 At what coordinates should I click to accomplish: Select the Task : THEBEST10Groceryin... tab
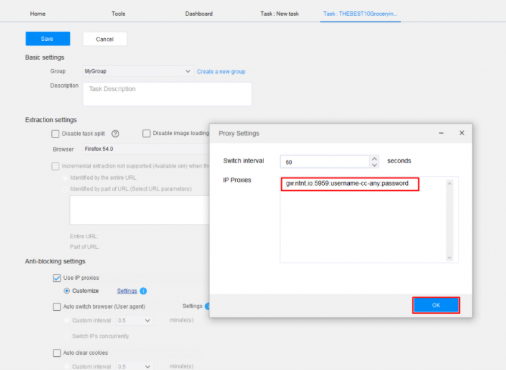[360, 14]
